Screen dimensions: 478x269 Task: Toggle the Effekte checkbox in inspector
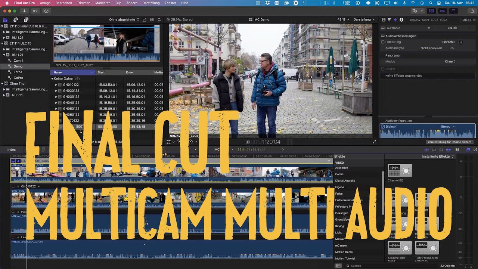pyautogui.click(x=383, y=69)
